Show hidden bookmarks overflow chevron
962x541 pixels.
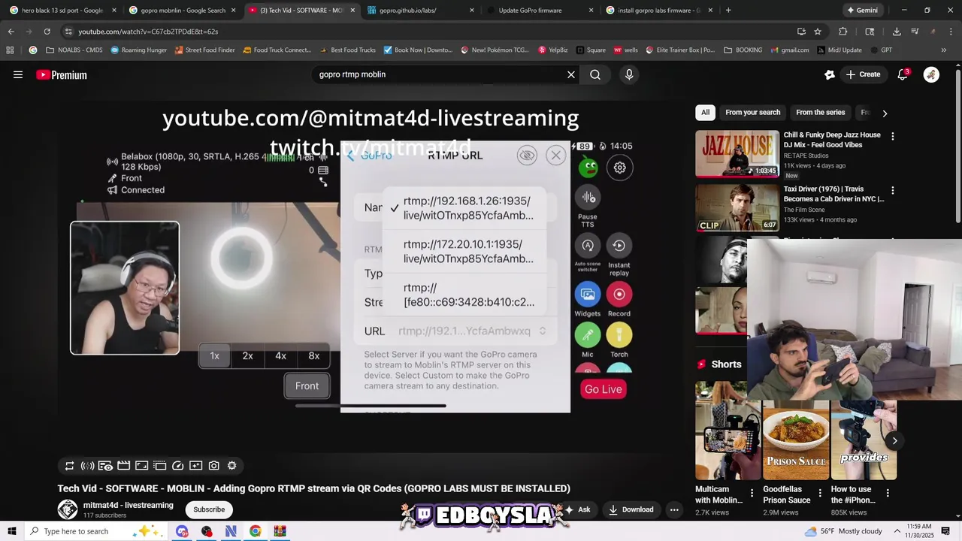945,50
